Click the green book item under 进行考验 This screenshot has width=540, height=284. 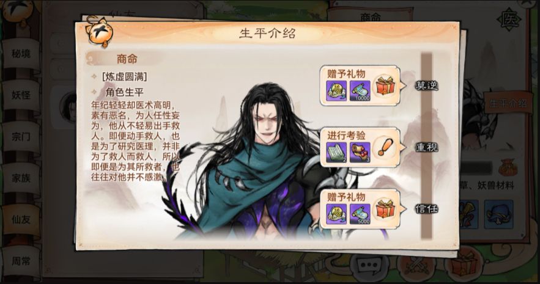point(336,152)
